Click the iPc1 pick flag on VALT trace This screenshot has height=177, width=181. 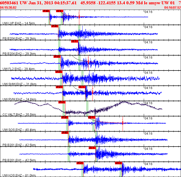coord(62,102)
